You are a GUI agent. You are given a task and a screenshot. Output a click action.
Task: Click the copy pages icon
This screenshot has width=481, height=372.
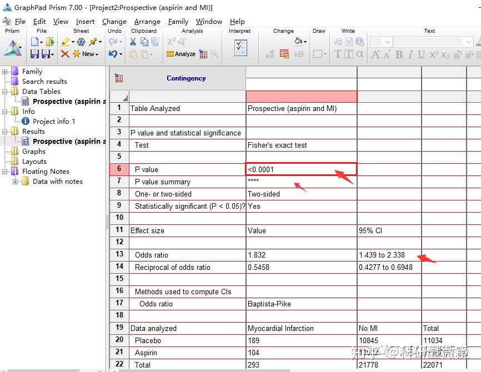tap(144, 42)
